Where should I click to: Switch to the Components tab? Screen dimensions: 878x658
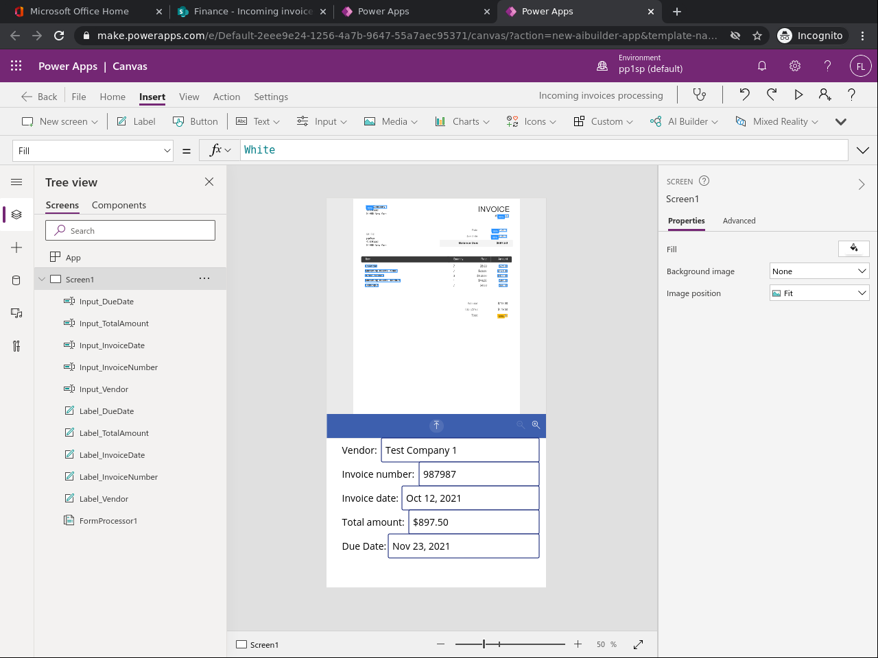tap(119, 205)
